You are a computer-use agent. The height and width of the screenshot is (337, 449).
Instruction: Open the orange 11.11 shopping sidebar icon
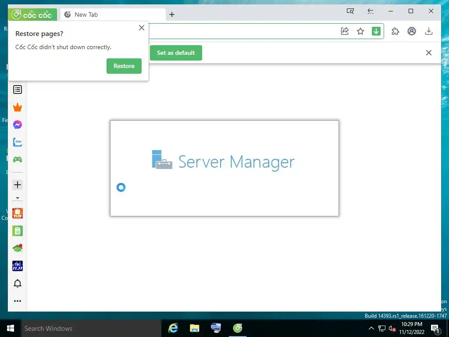click(x=18, y=213)
